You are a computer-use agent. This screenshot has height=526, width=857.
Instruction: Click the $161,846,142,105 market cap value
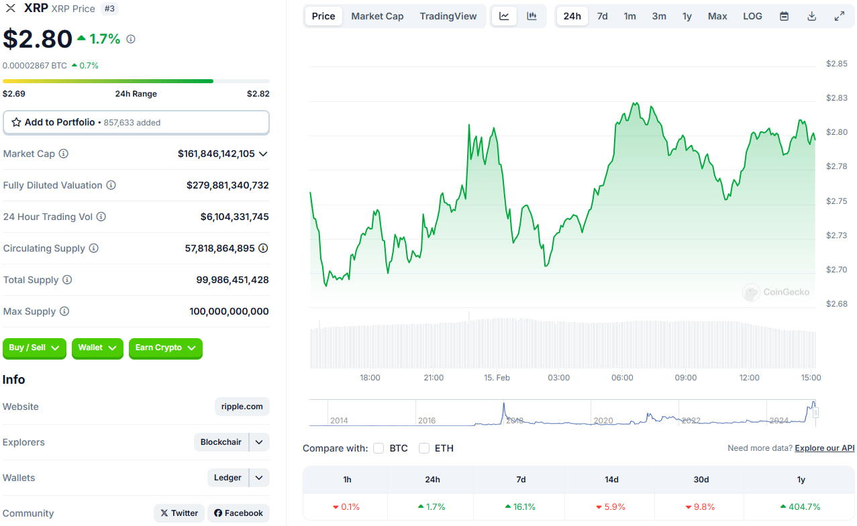tap(216, 154)
